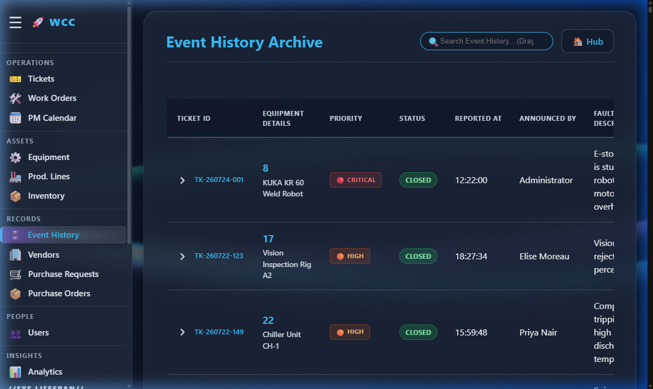This screenshot has height=389, width=653.
Task: Click the CRITICAL priority badge
Action: point(356,180)
